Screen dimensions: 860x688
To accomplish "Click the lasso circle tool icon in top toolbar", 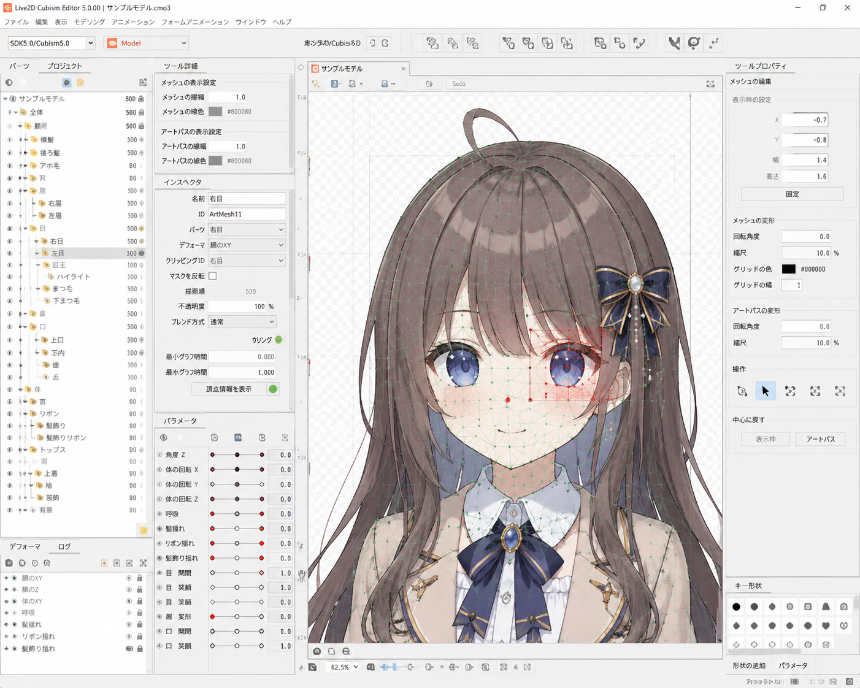I will pos(694,43).
